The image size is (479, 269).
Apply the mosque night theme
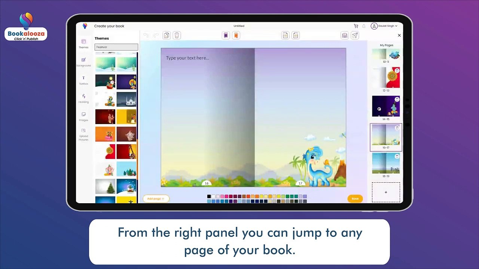tap(126, 99)
